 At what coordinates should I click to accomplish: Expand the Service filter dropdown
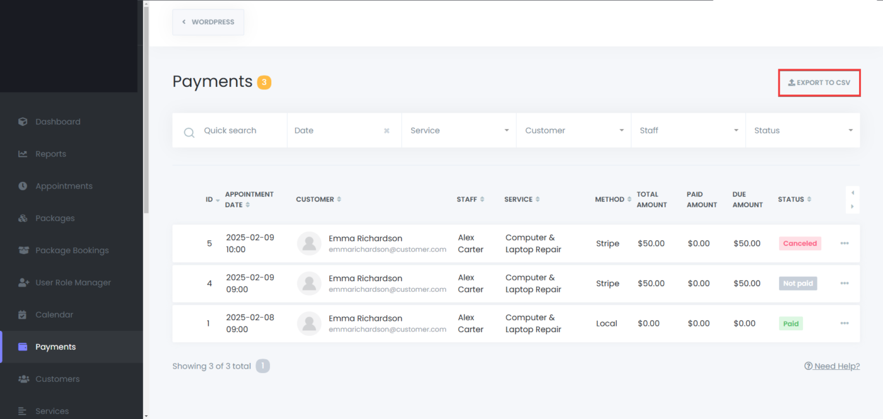(x=459, y=130)
